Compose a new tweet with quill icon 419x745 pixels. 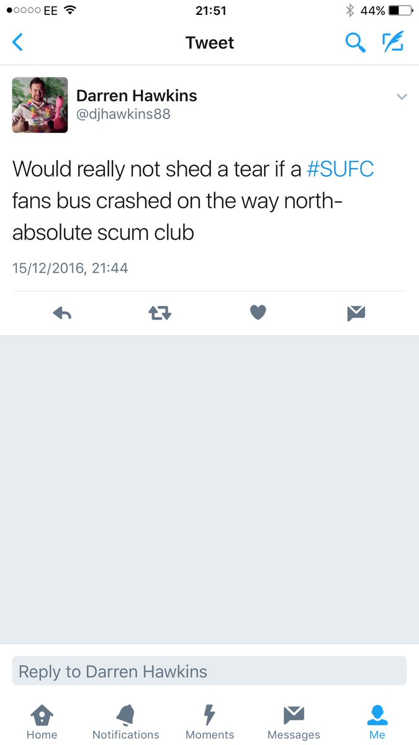(393, 42)
